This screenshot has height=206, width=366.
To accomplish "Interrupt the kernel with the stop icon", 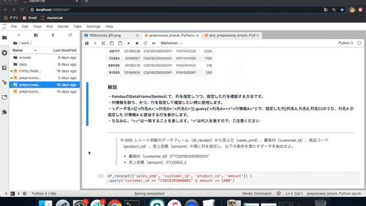I will (137, 43).
